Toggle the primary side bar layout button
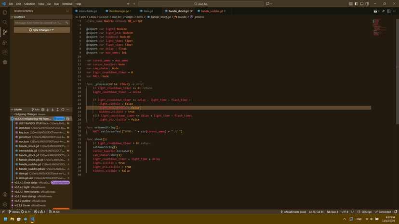Screen dimensions: 399x224 356,4
